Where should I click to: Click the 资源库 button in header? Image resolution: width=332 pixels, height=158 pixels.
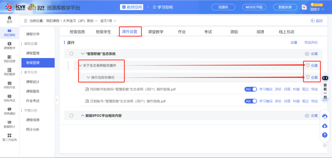[223, 7]
